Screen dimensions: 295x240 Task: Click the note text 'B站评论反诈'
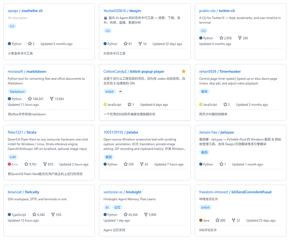tap(208, 230)
